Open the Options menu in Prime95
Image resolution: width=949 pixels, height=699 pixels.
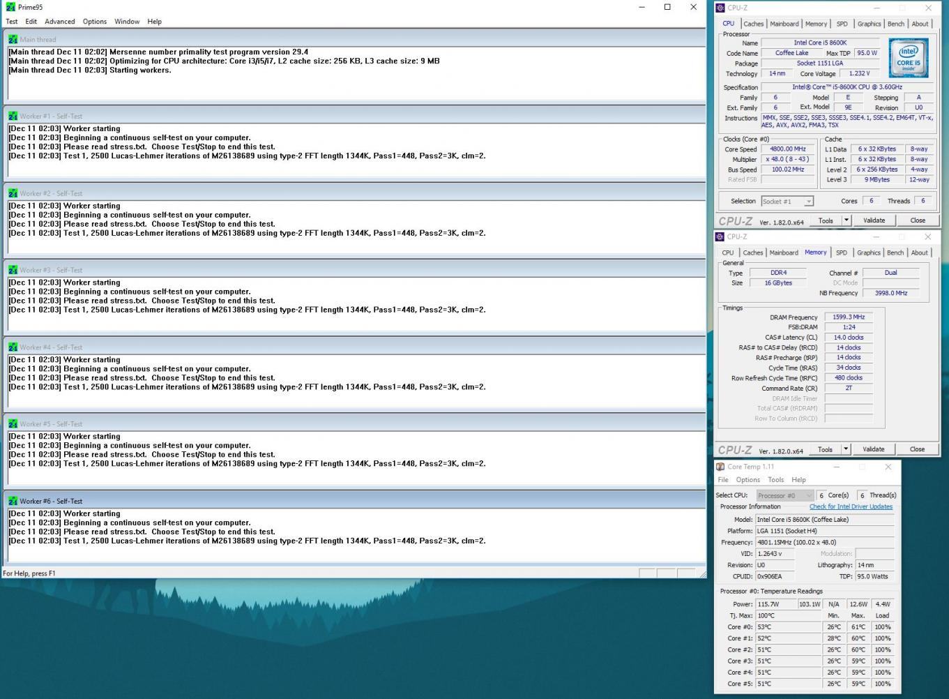point(95,22)
